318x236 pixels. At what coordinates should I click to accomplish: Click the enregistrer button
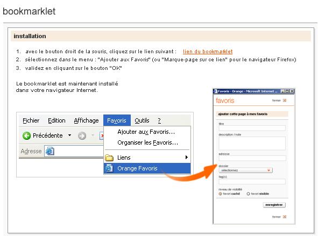coord(274,205)
